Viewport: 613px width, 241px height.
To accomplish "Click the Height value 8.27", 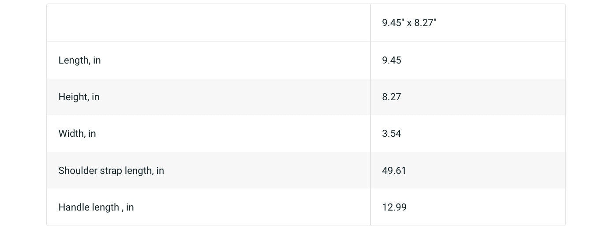I will (392, 97).
